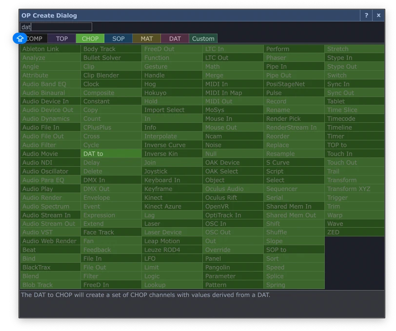Screen dimensions: 396x331
Task: Pick the OAK Device operator
Action: click(x=233, y=162)
